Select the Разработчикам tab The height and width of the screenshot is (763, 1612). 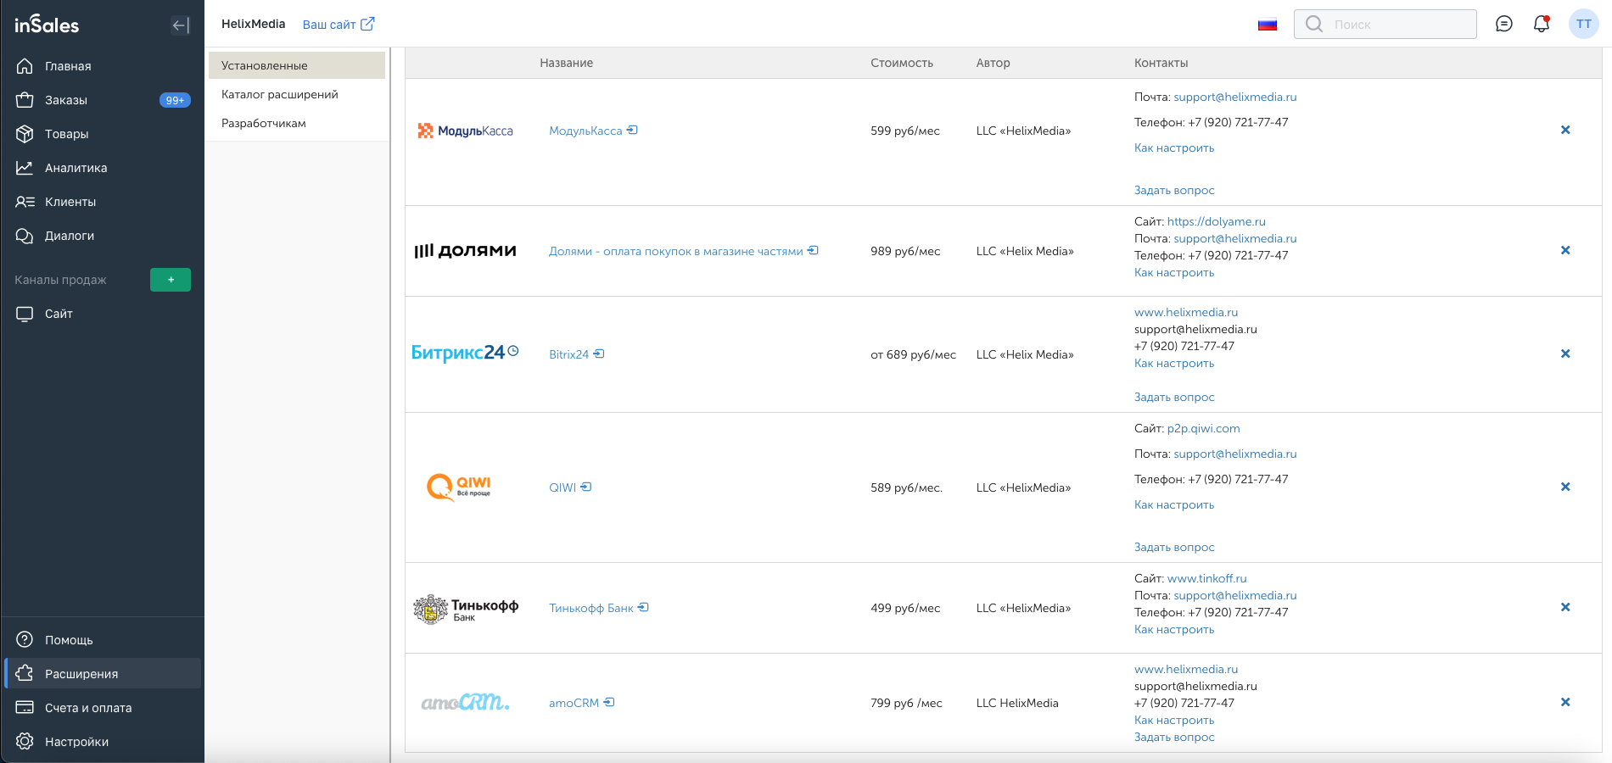point(297,123)
